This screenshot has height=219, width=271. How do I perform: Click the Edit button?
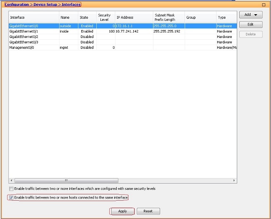pos(251,25)
